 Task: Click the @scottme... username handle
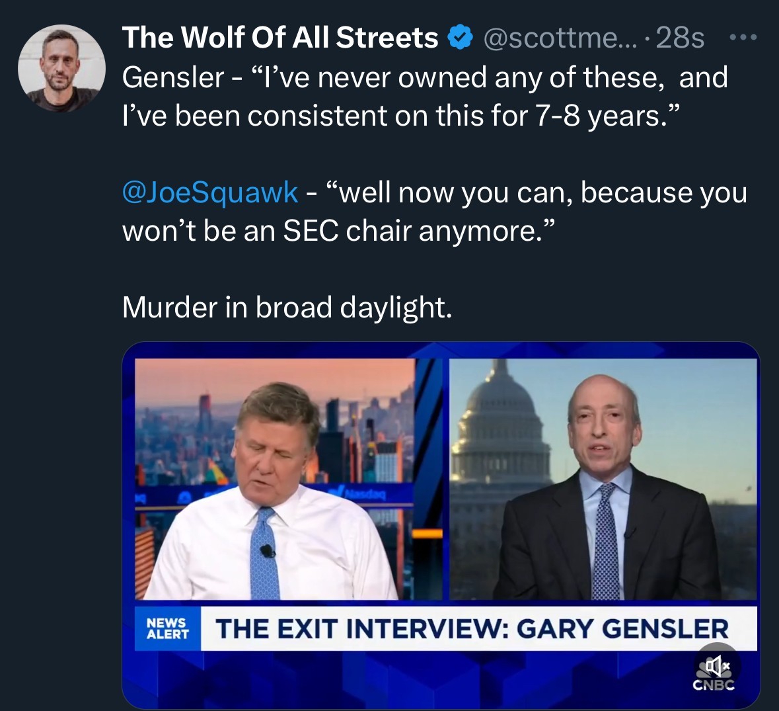[x=560, y=38]
